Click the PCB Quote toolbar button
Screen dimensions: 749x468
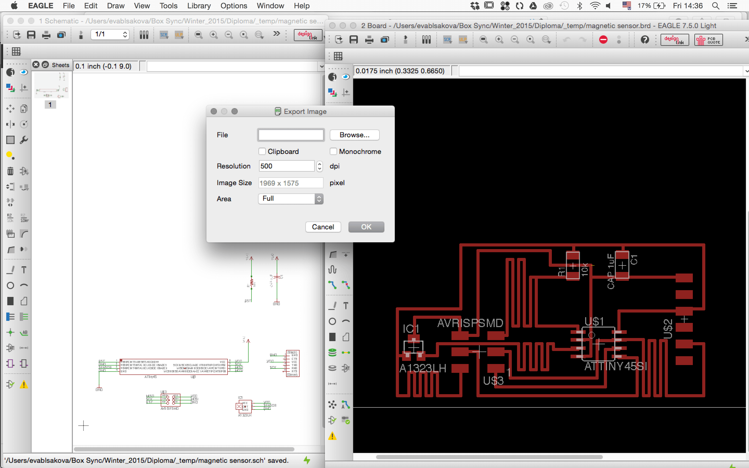click(708, 40)
